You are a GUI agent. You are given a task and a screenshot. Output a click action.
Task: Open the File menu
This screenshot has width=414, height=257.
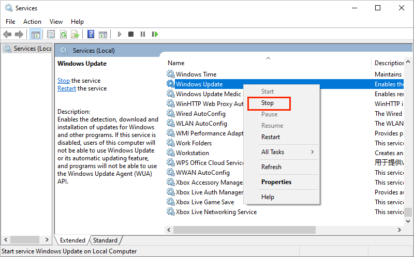coord(10,22)
